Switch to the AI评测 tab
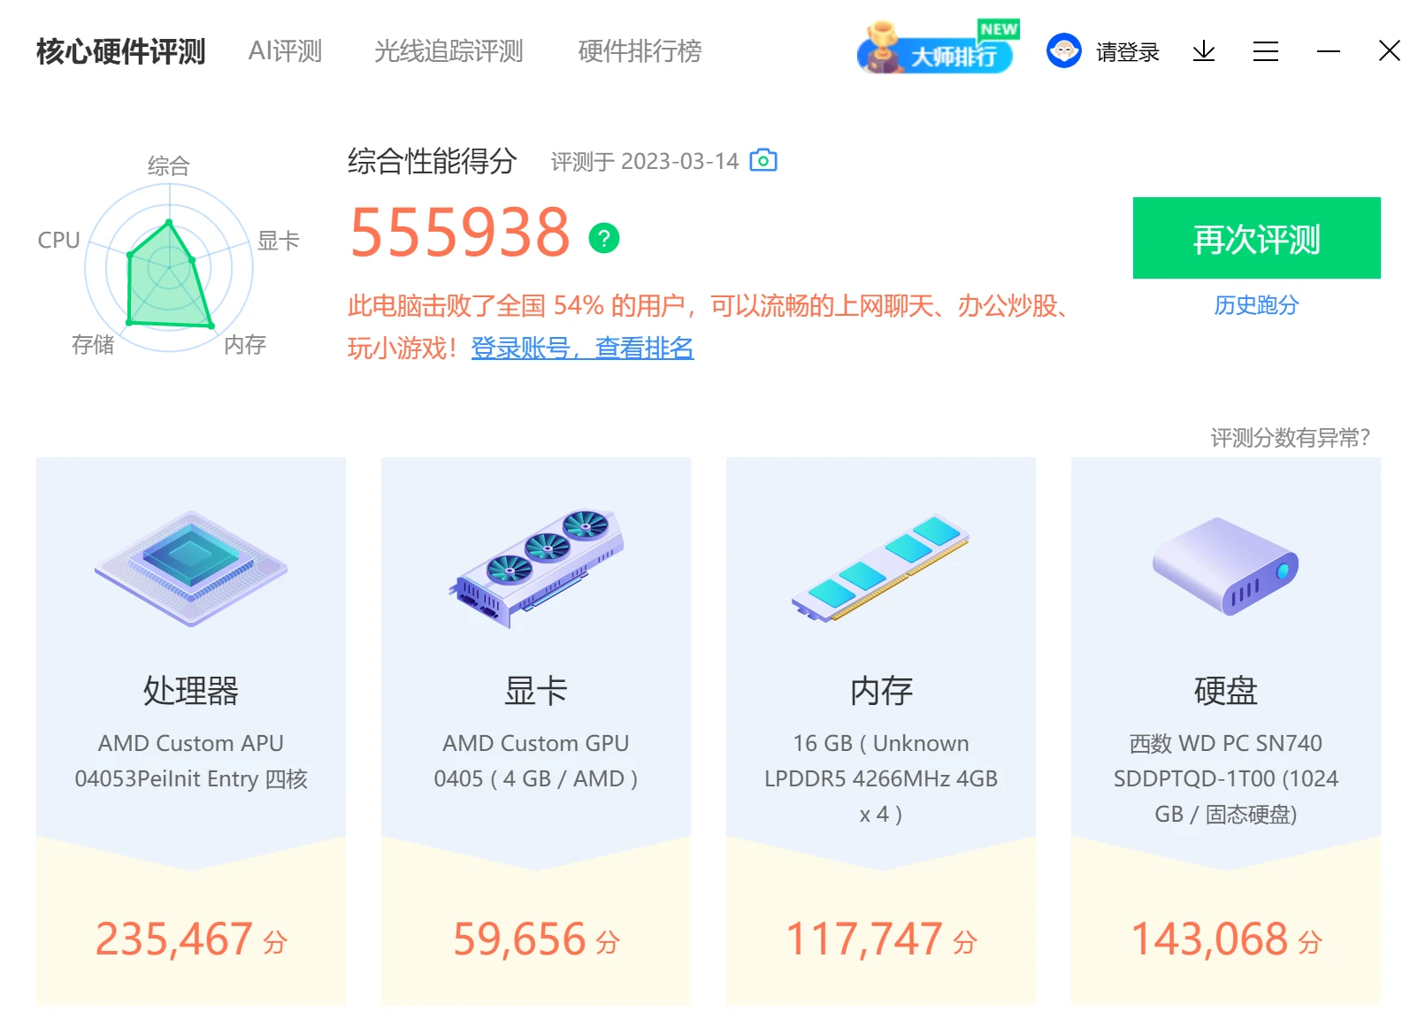The width and height of the screenshot is (1418, 1019). click(x=285, y=51)
